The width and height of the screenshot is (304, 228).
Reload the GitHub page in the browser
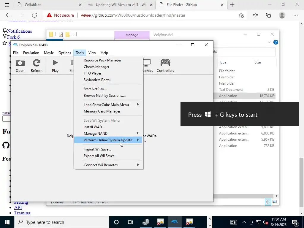tap(34, 15)
